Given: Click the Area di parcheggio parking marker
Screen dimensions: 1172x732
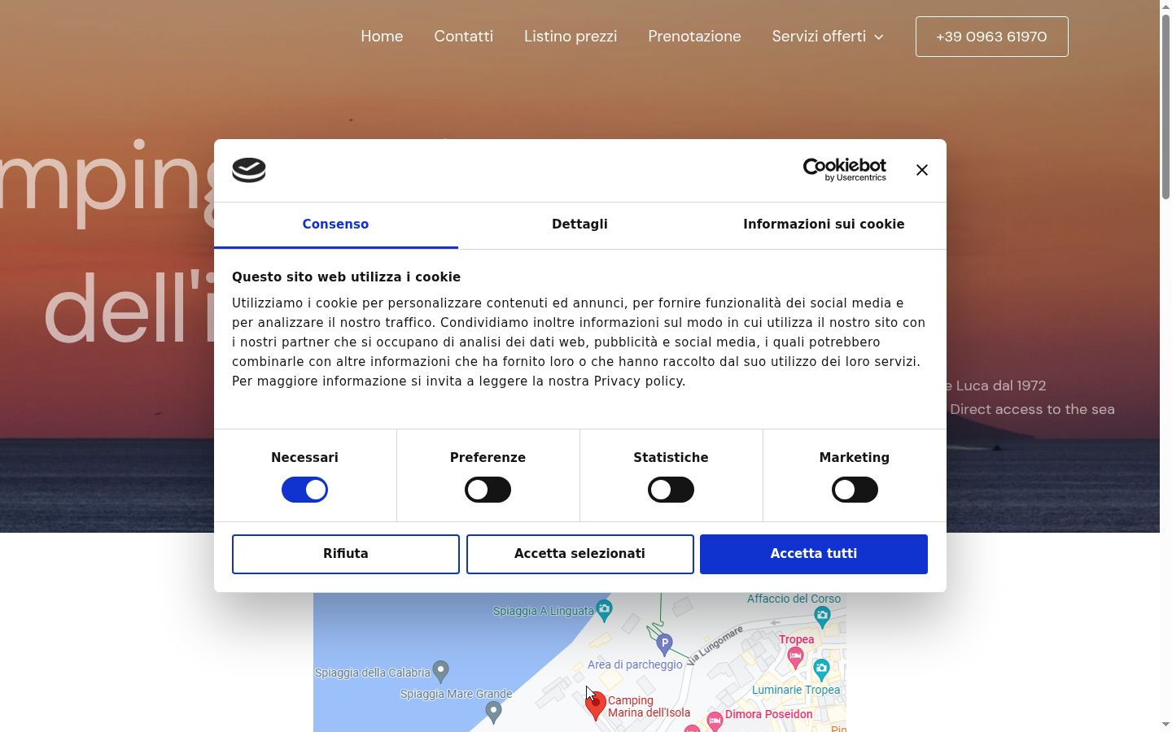Looking at the screenshot, I should coord(664,644).
